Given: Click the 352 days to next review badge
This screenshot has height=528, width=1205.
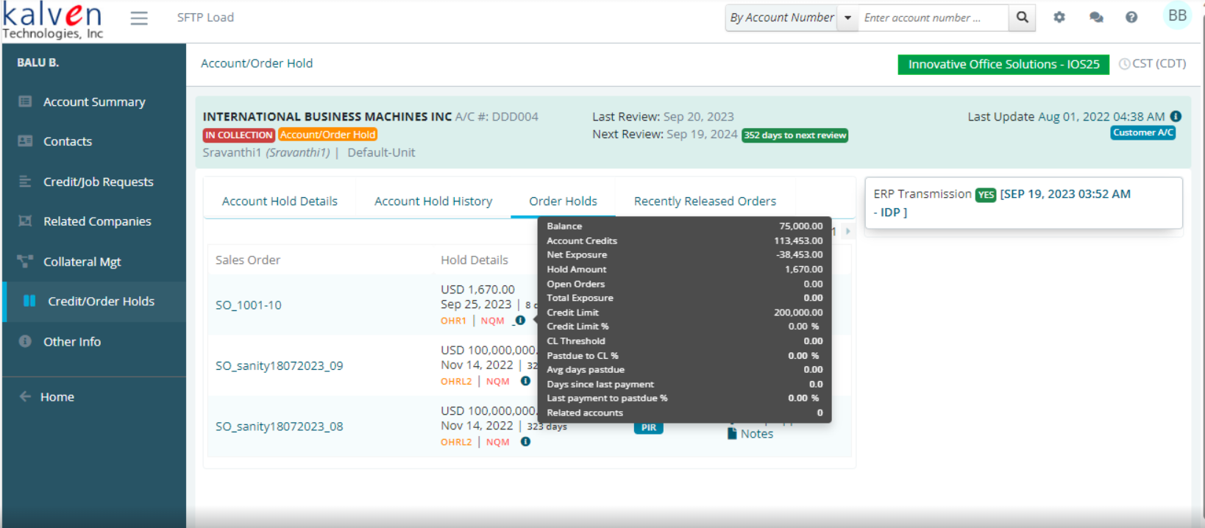Looking at the screenshot, I should pos(795,135).
